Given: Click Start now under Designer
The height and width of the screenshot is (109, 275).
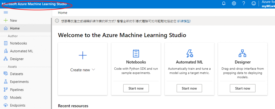Looking at the screenshot, I should coord(243,88).
